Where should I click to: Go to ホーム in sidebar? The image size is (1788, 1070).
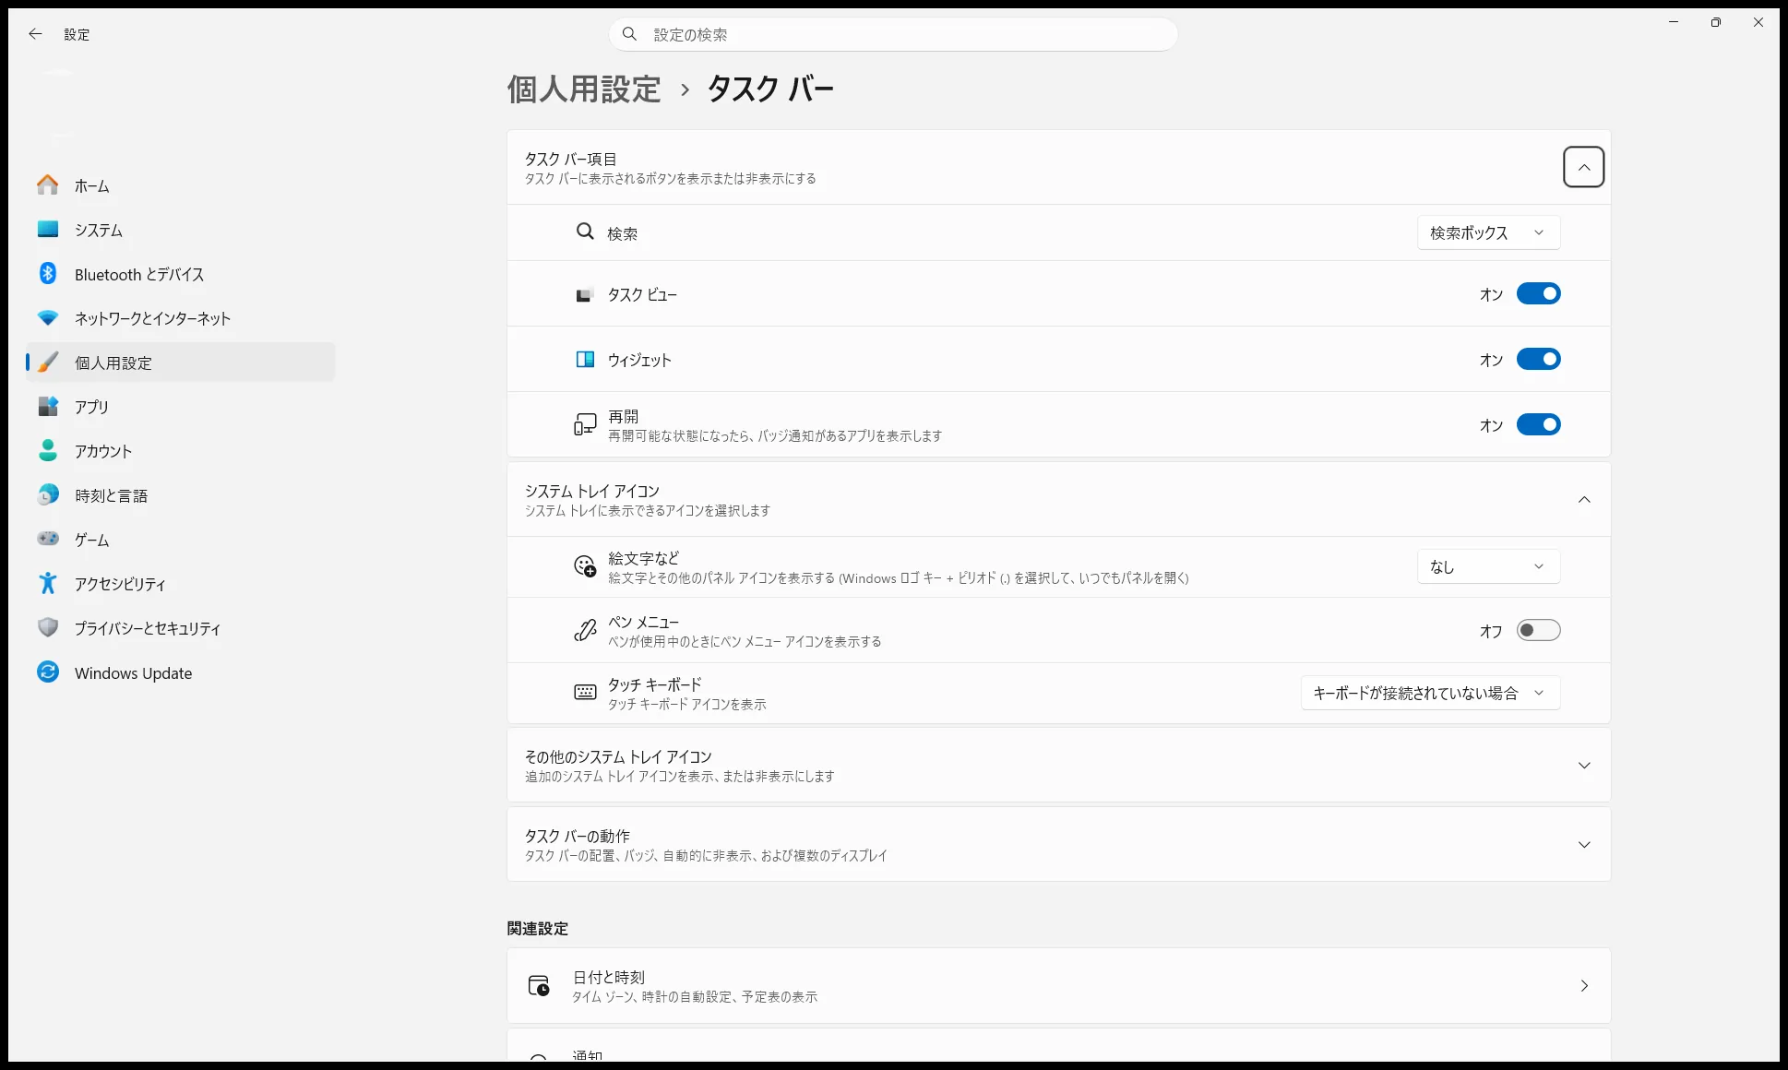click(180, 185)
